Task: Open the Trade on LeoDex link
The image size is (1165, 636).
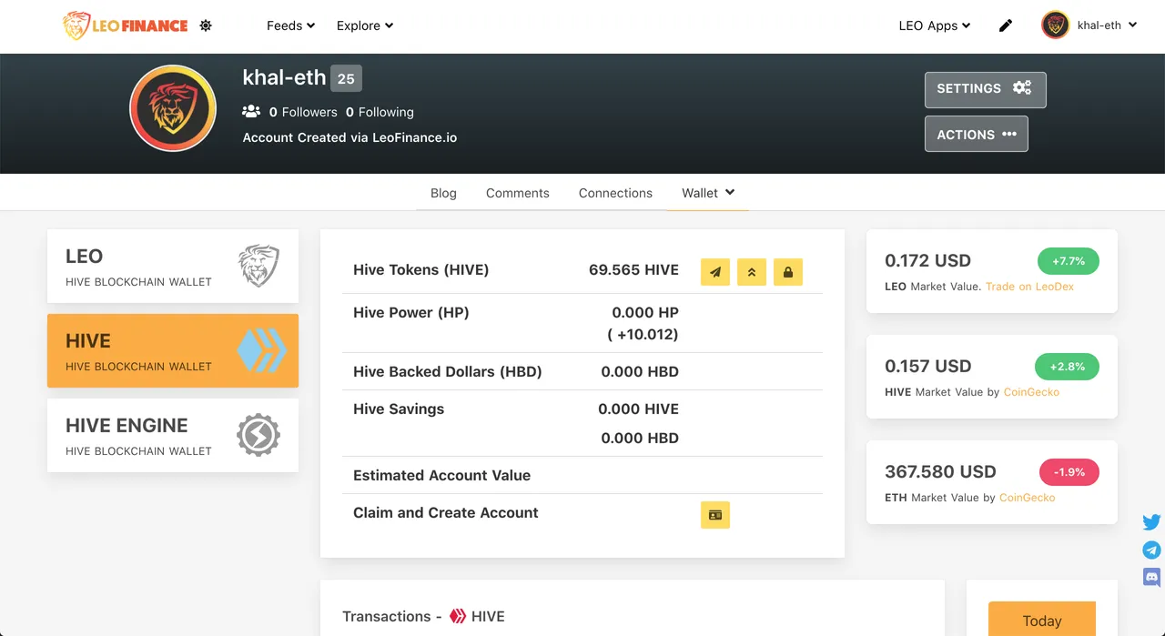Action: pyautogui.click(x=1029, y=286)
